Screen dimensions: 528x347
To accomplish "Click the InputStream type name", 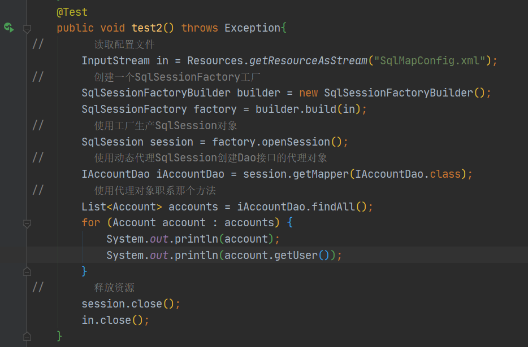I will point(115,60).
